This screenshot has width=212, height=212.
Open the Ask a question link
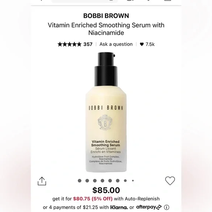(x=116, y=44)
